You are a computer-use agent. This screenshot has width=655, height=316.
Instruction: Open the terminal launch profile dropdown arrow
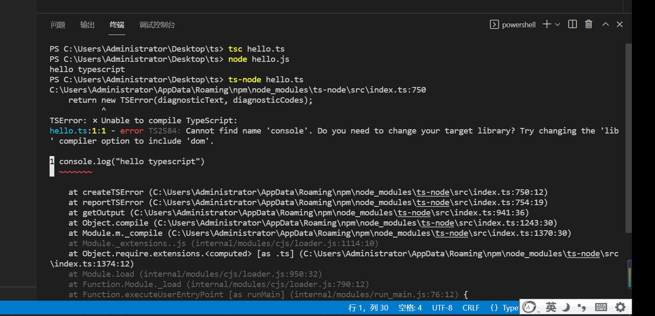(558, 25)
